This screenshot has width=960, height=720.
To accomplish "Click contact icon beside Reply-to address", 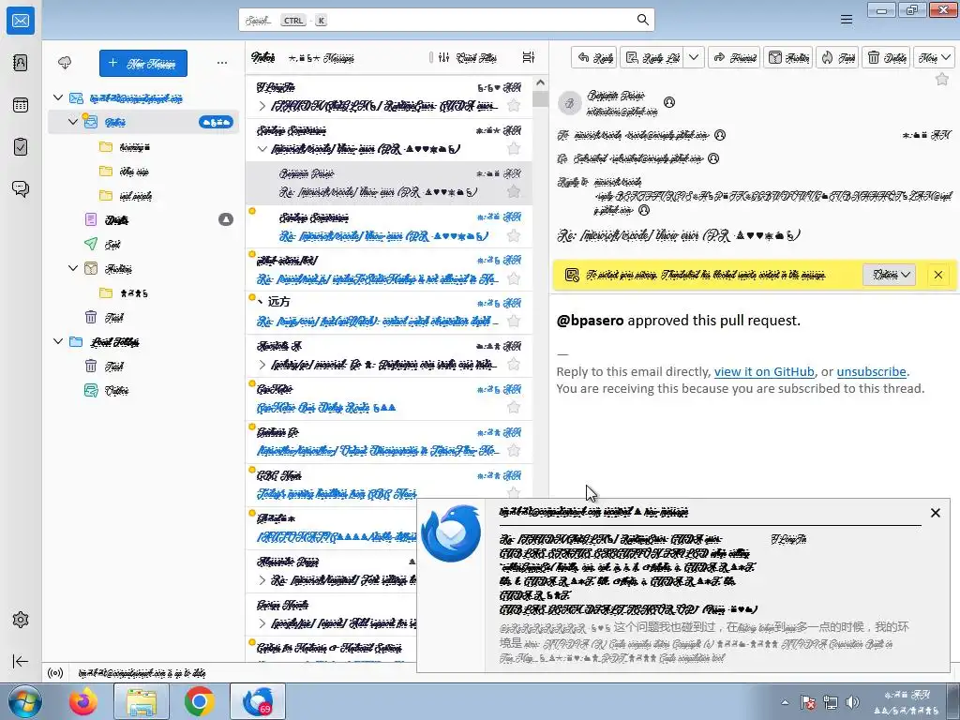I will pyautogui.click(x=644, y=210).
